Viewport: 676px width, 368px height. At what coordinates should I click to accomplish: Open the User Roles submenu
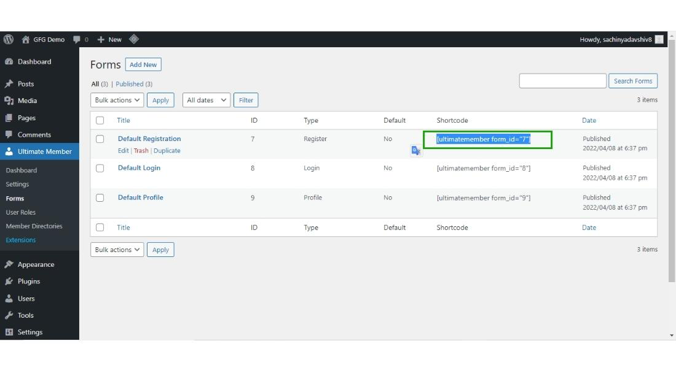click(x=21, y=212)
